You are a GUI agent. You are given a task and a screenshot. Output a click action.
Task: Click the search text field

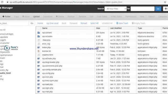[143, 9]
